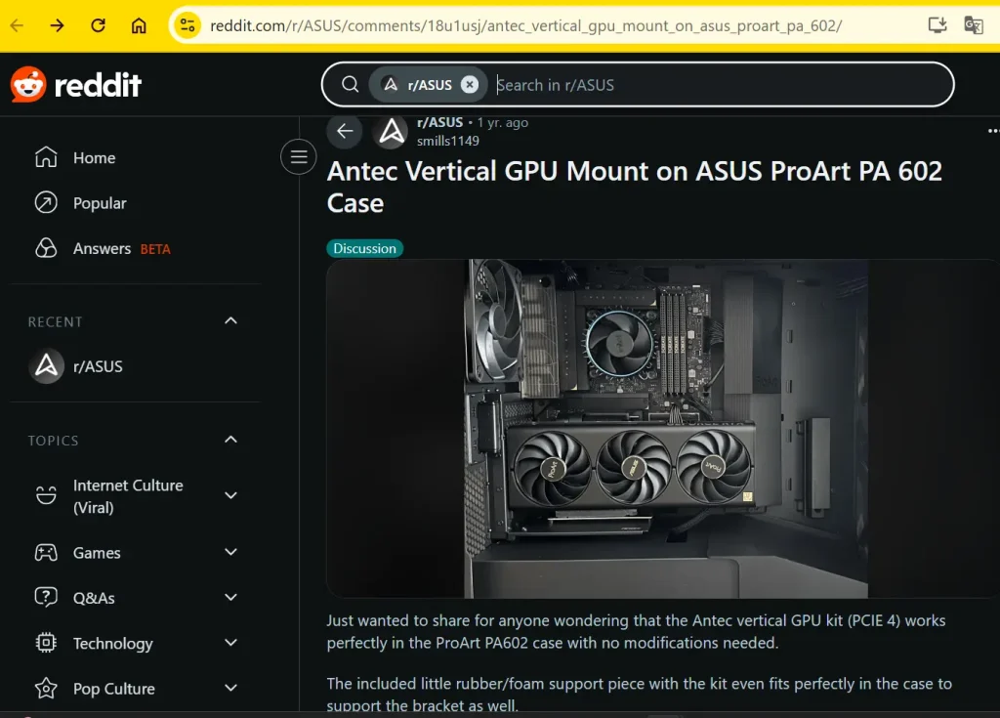1000x718 pixels.
Task: Open the translate page icon
Action: click(x=974, y=25)
